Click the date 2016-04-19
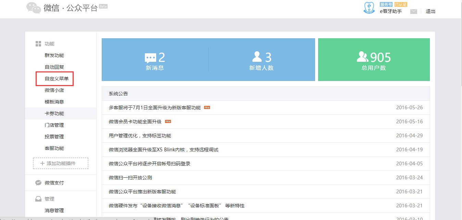This screenshot has width=462, height=220. pos(409,150)
